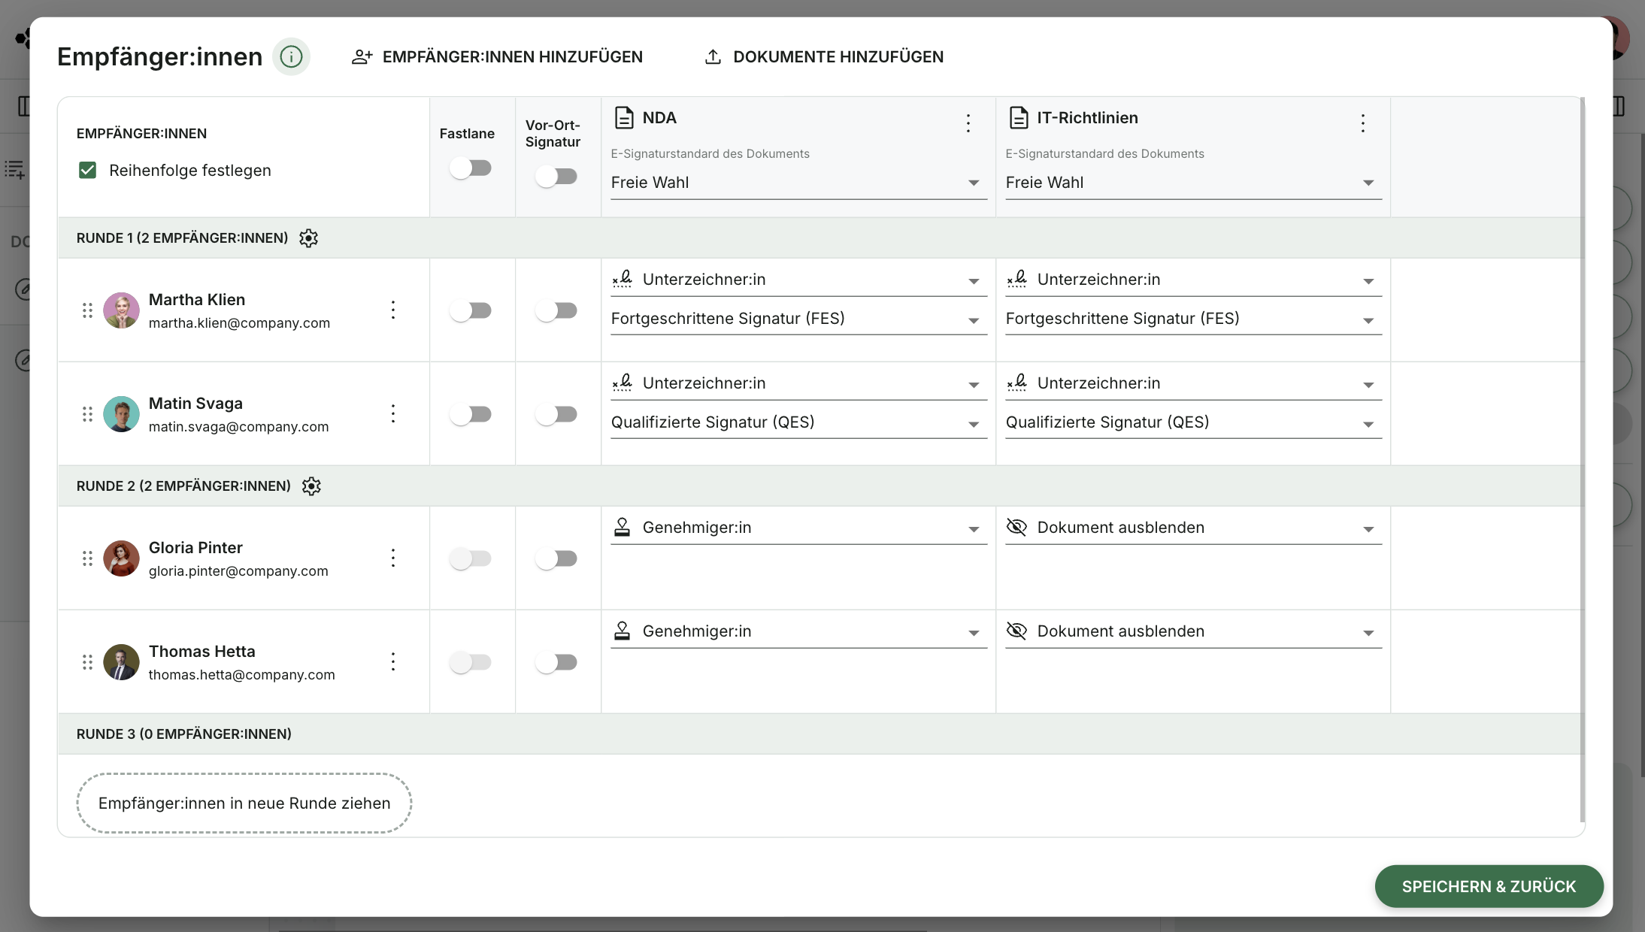The image size is (1645, 932).
Task: Click email martha.klien@company.com
Action: [x=239, y=322]
